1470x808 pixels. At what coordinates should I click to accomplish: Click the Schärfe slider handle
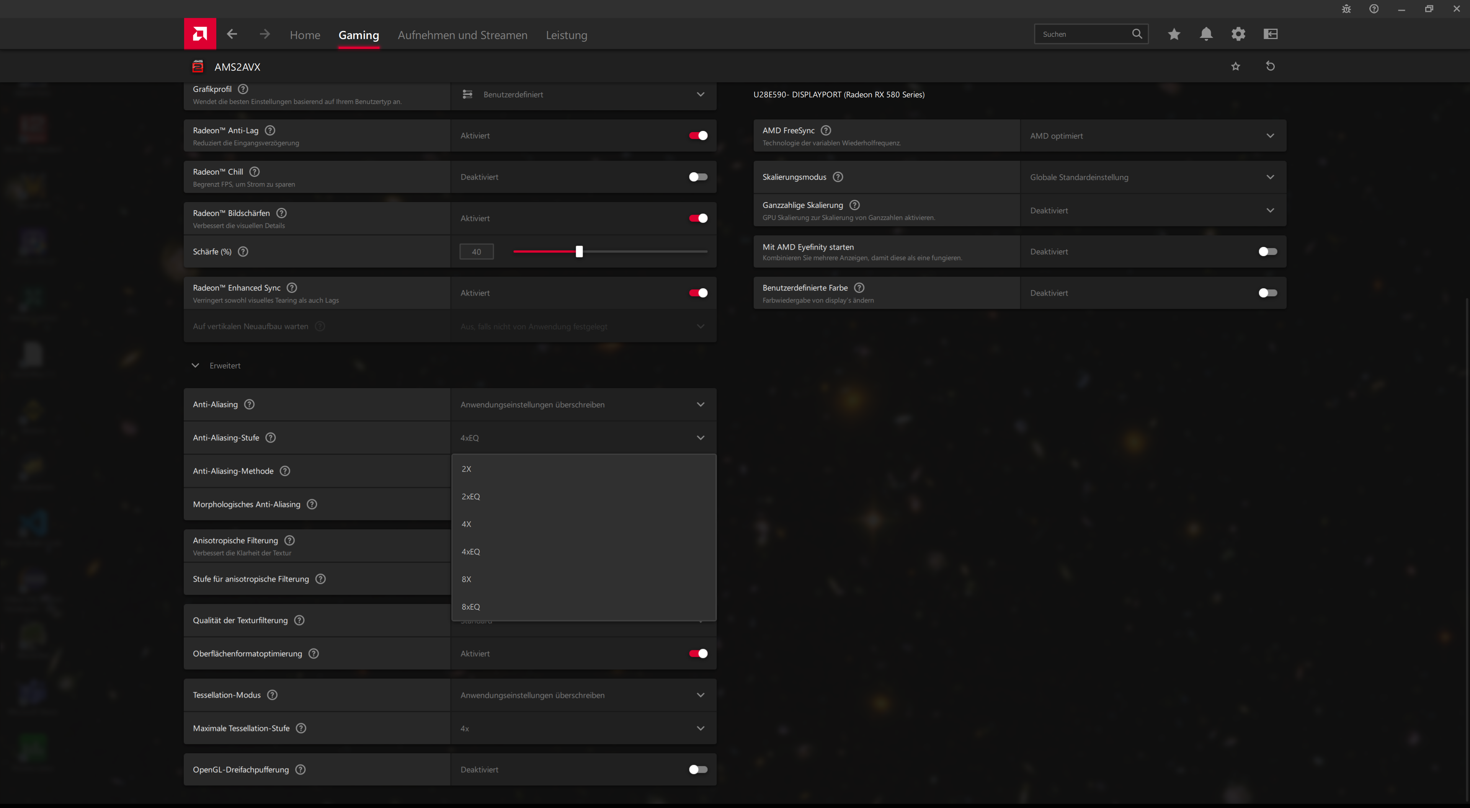[x=579, y=251]
